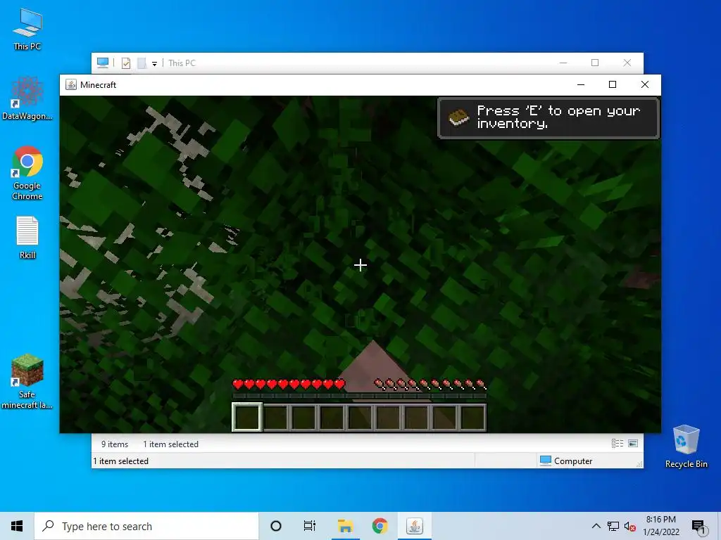Open the clock showing 8:16 PM
Screen dimensions: 721x540
coord(660,526)
